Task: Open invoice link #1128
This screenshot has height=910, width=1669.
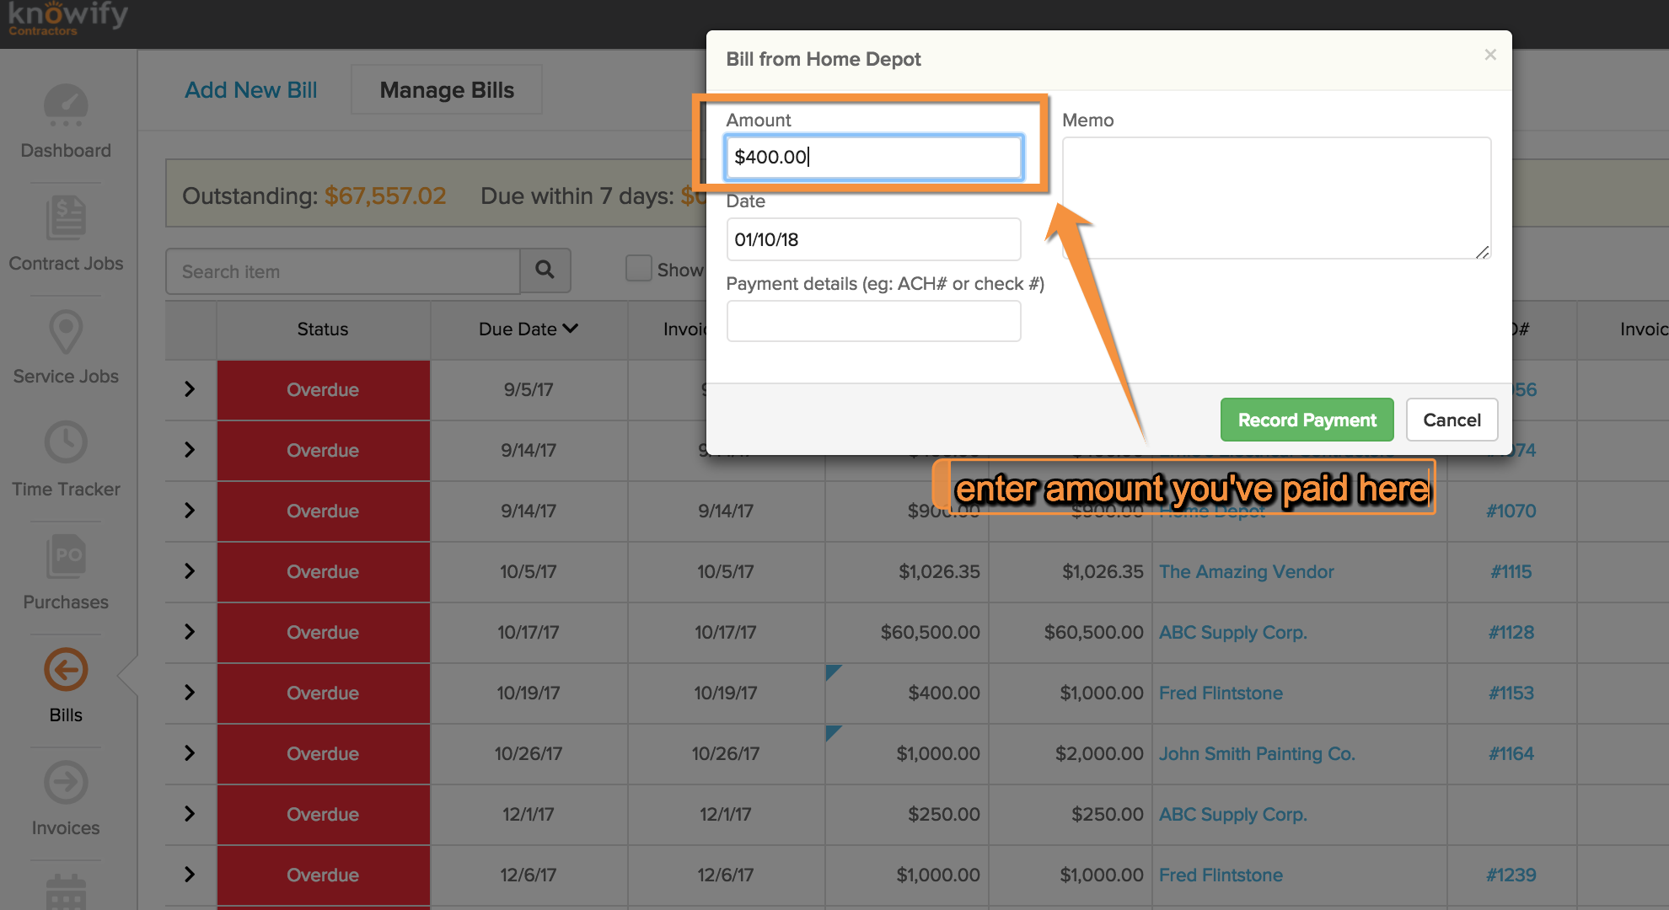Action: (1511, 632)
